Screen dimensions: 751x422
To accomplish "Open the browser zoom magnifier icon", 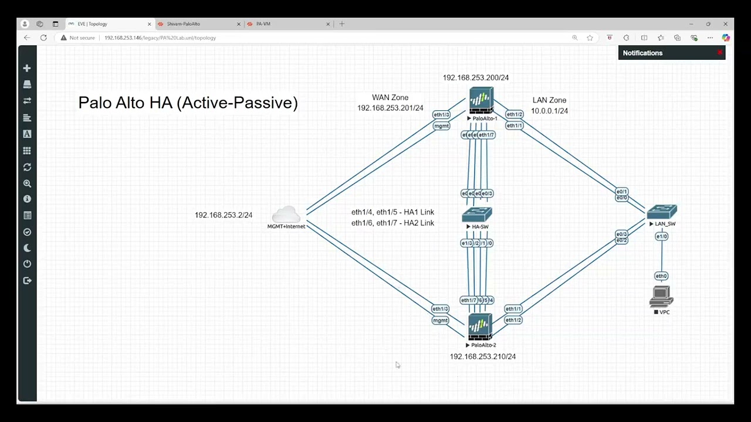I will click(x=575, y=38).
